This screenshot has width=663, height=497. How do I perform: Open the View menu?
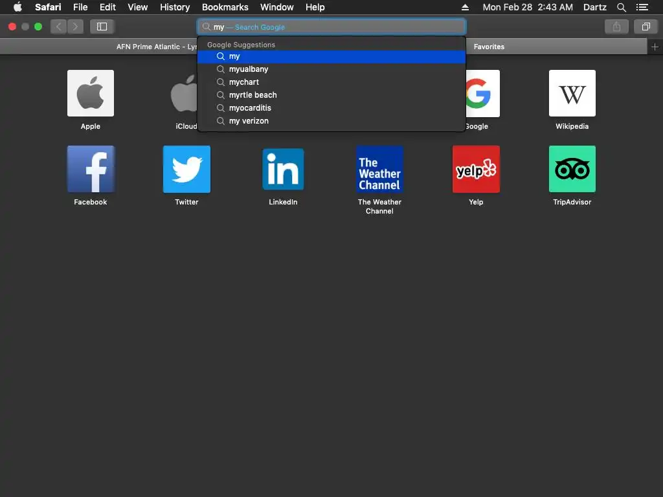[x=138, y=7]
